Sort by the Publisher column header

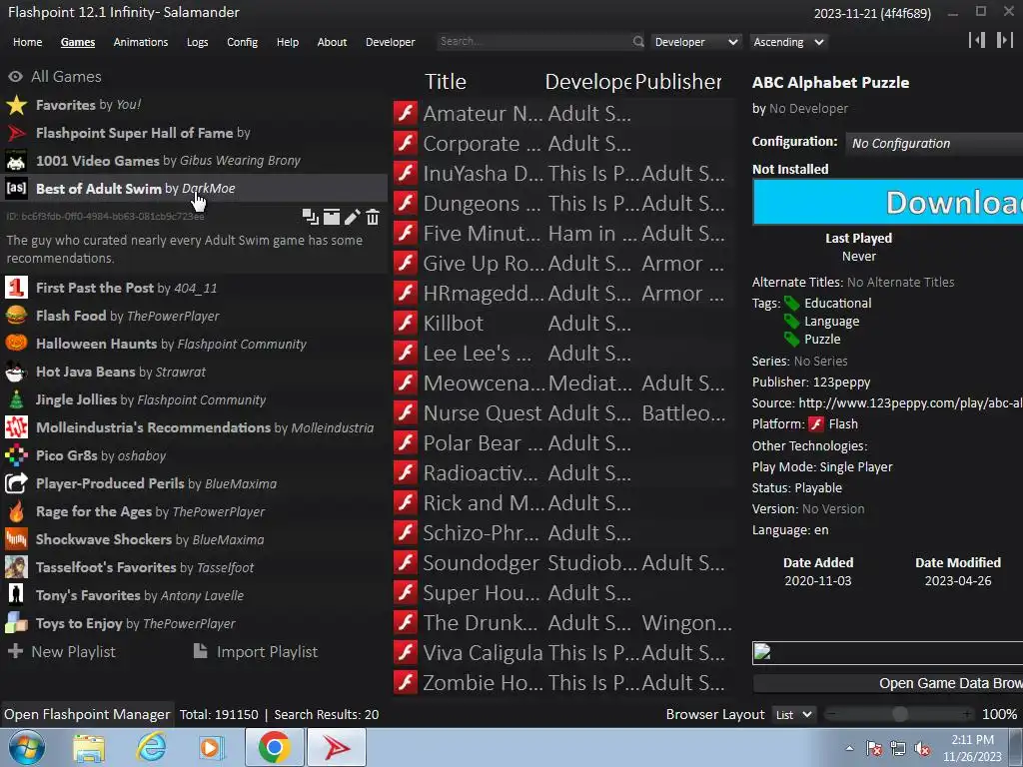(678, 82)
